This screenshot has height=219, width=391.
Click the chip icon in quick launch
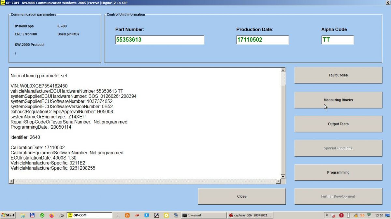(61, 215)
